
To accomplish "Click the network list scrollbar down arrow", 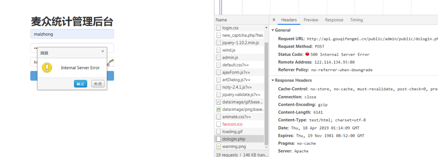I will pos(266,147).
